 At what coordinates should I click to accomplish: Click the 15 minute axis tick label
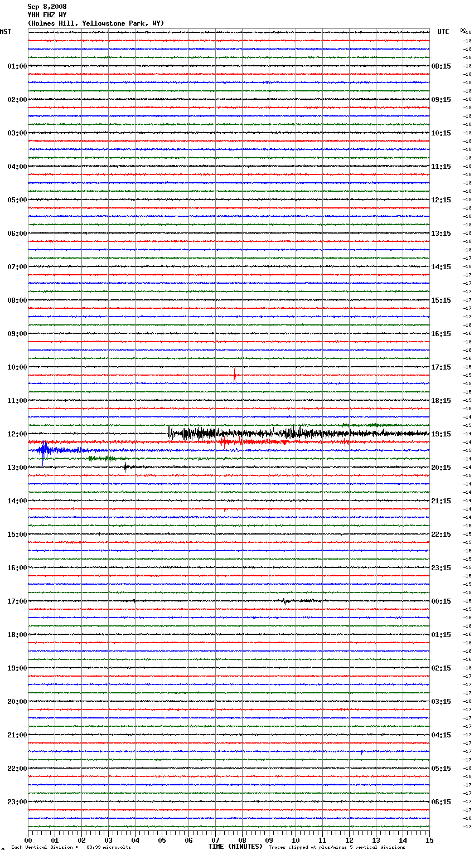(429, 840)
